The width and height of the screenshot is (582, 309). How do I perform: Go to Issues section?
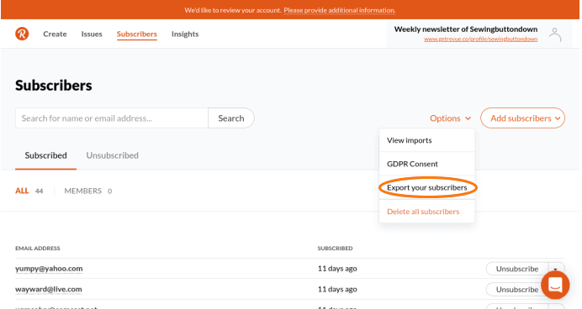coord(92,34)
